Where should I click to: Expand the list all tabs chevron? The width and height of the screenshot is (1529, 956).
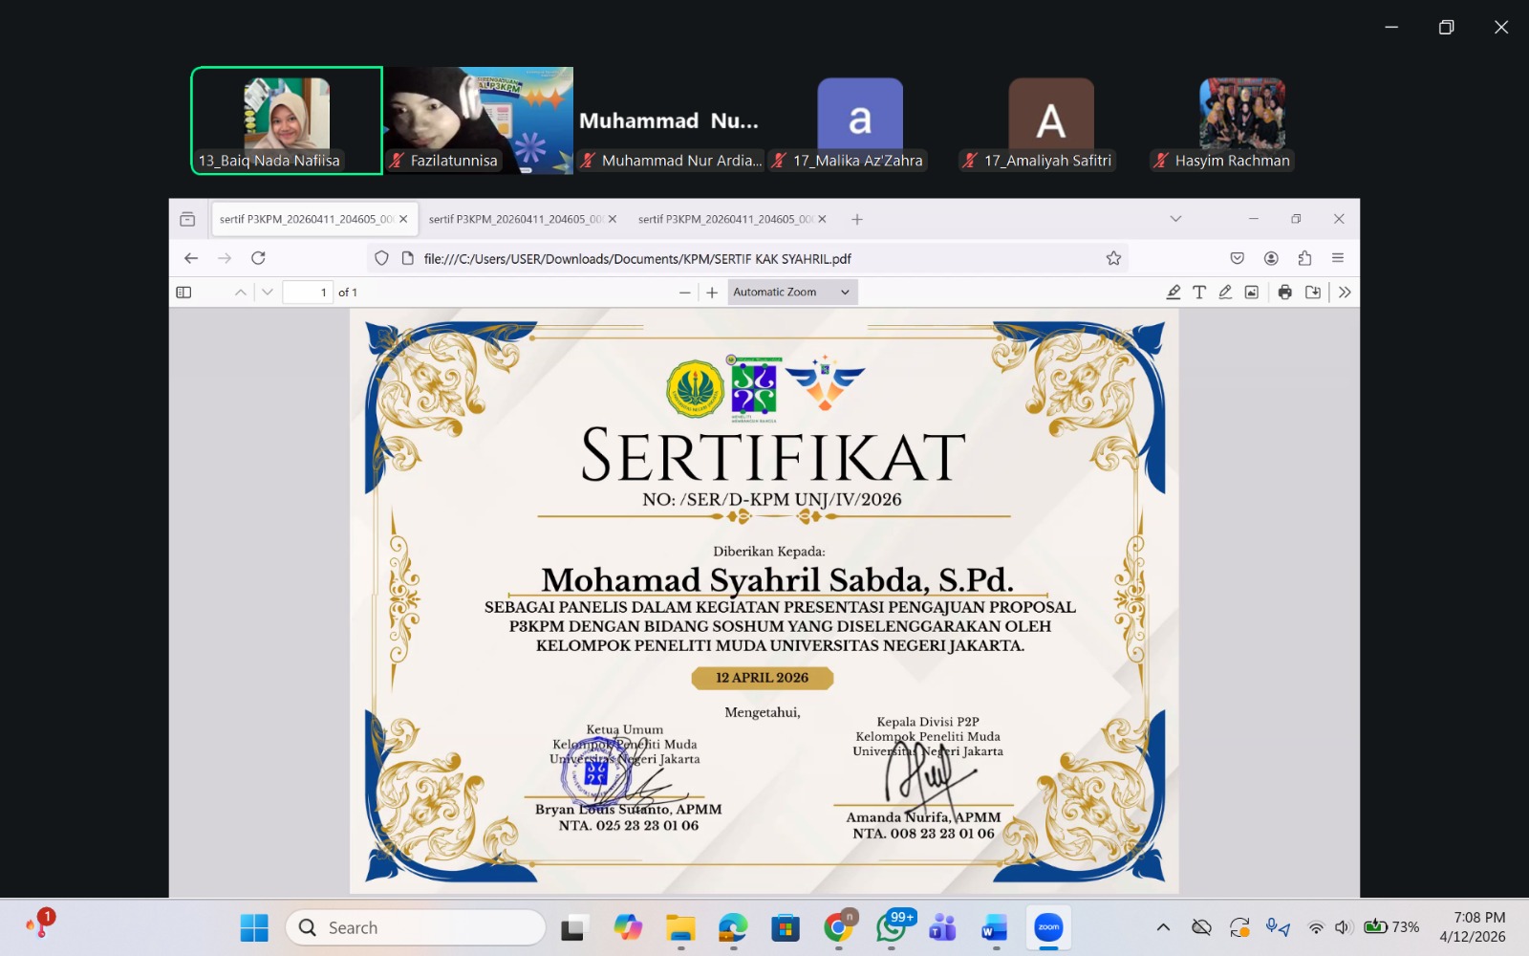1175,219
